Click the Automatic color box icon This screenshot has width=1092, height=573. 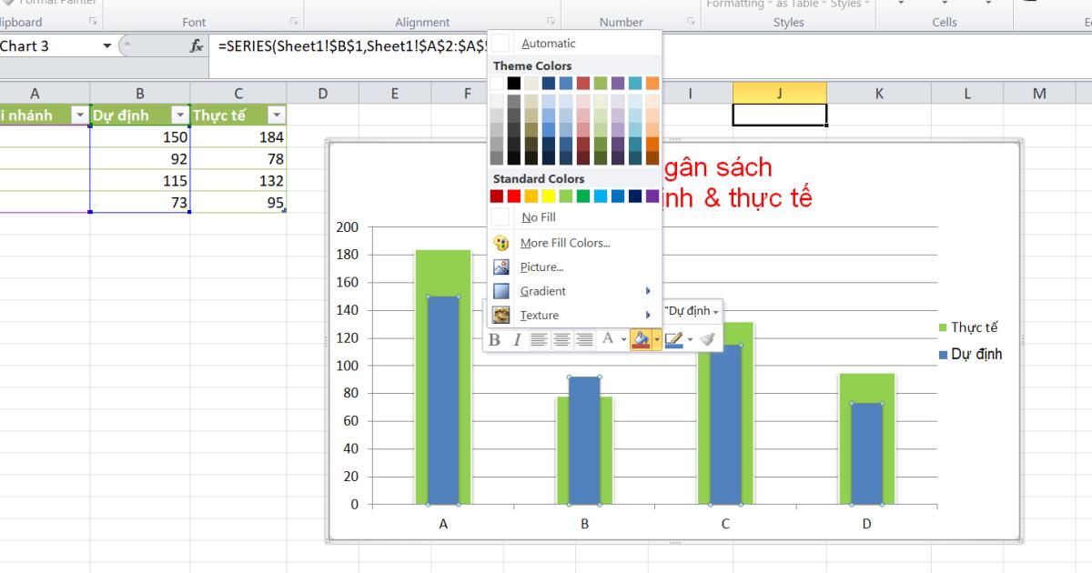pos(500,43)
